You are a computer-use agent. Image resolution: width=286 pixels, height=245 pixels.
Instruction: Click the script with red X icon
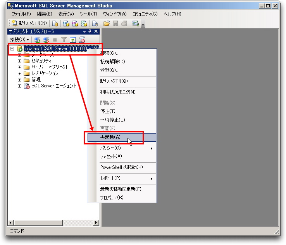pyautogui.click(x=82, y=40)
